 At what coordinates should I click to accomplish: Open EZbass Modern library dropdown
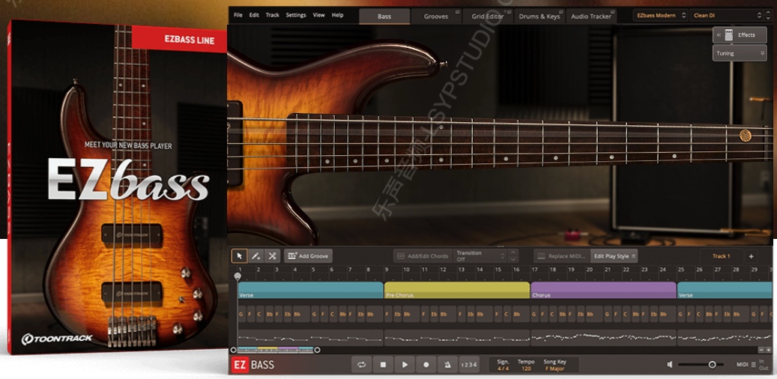[x=660, y=16]
